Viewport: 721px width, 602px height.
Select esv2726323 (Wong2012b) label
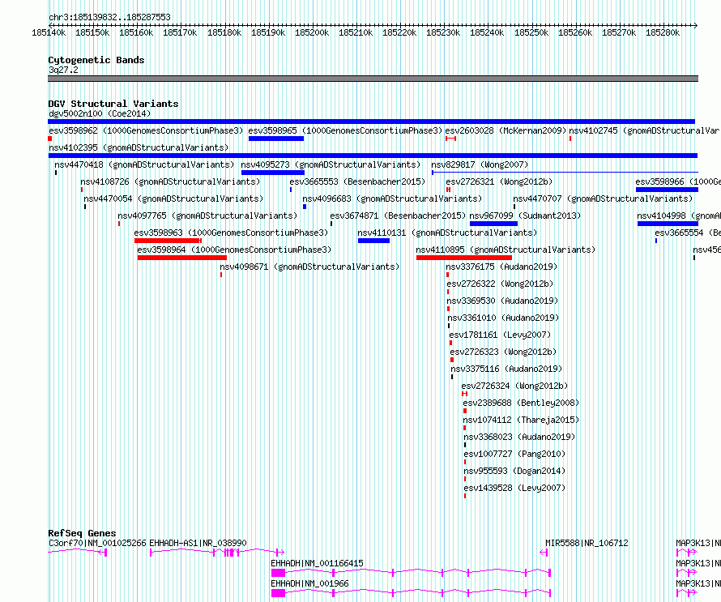pyautogui.click(x=504, y=352)
